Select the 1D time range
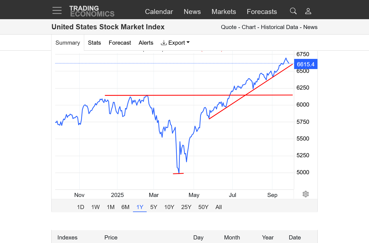This screenshot has height=243, width=369. [x=81, y=207]
